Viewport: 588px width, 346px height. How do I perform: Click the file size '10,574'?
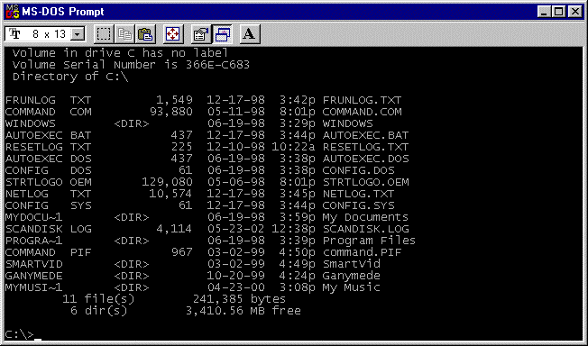170,194
